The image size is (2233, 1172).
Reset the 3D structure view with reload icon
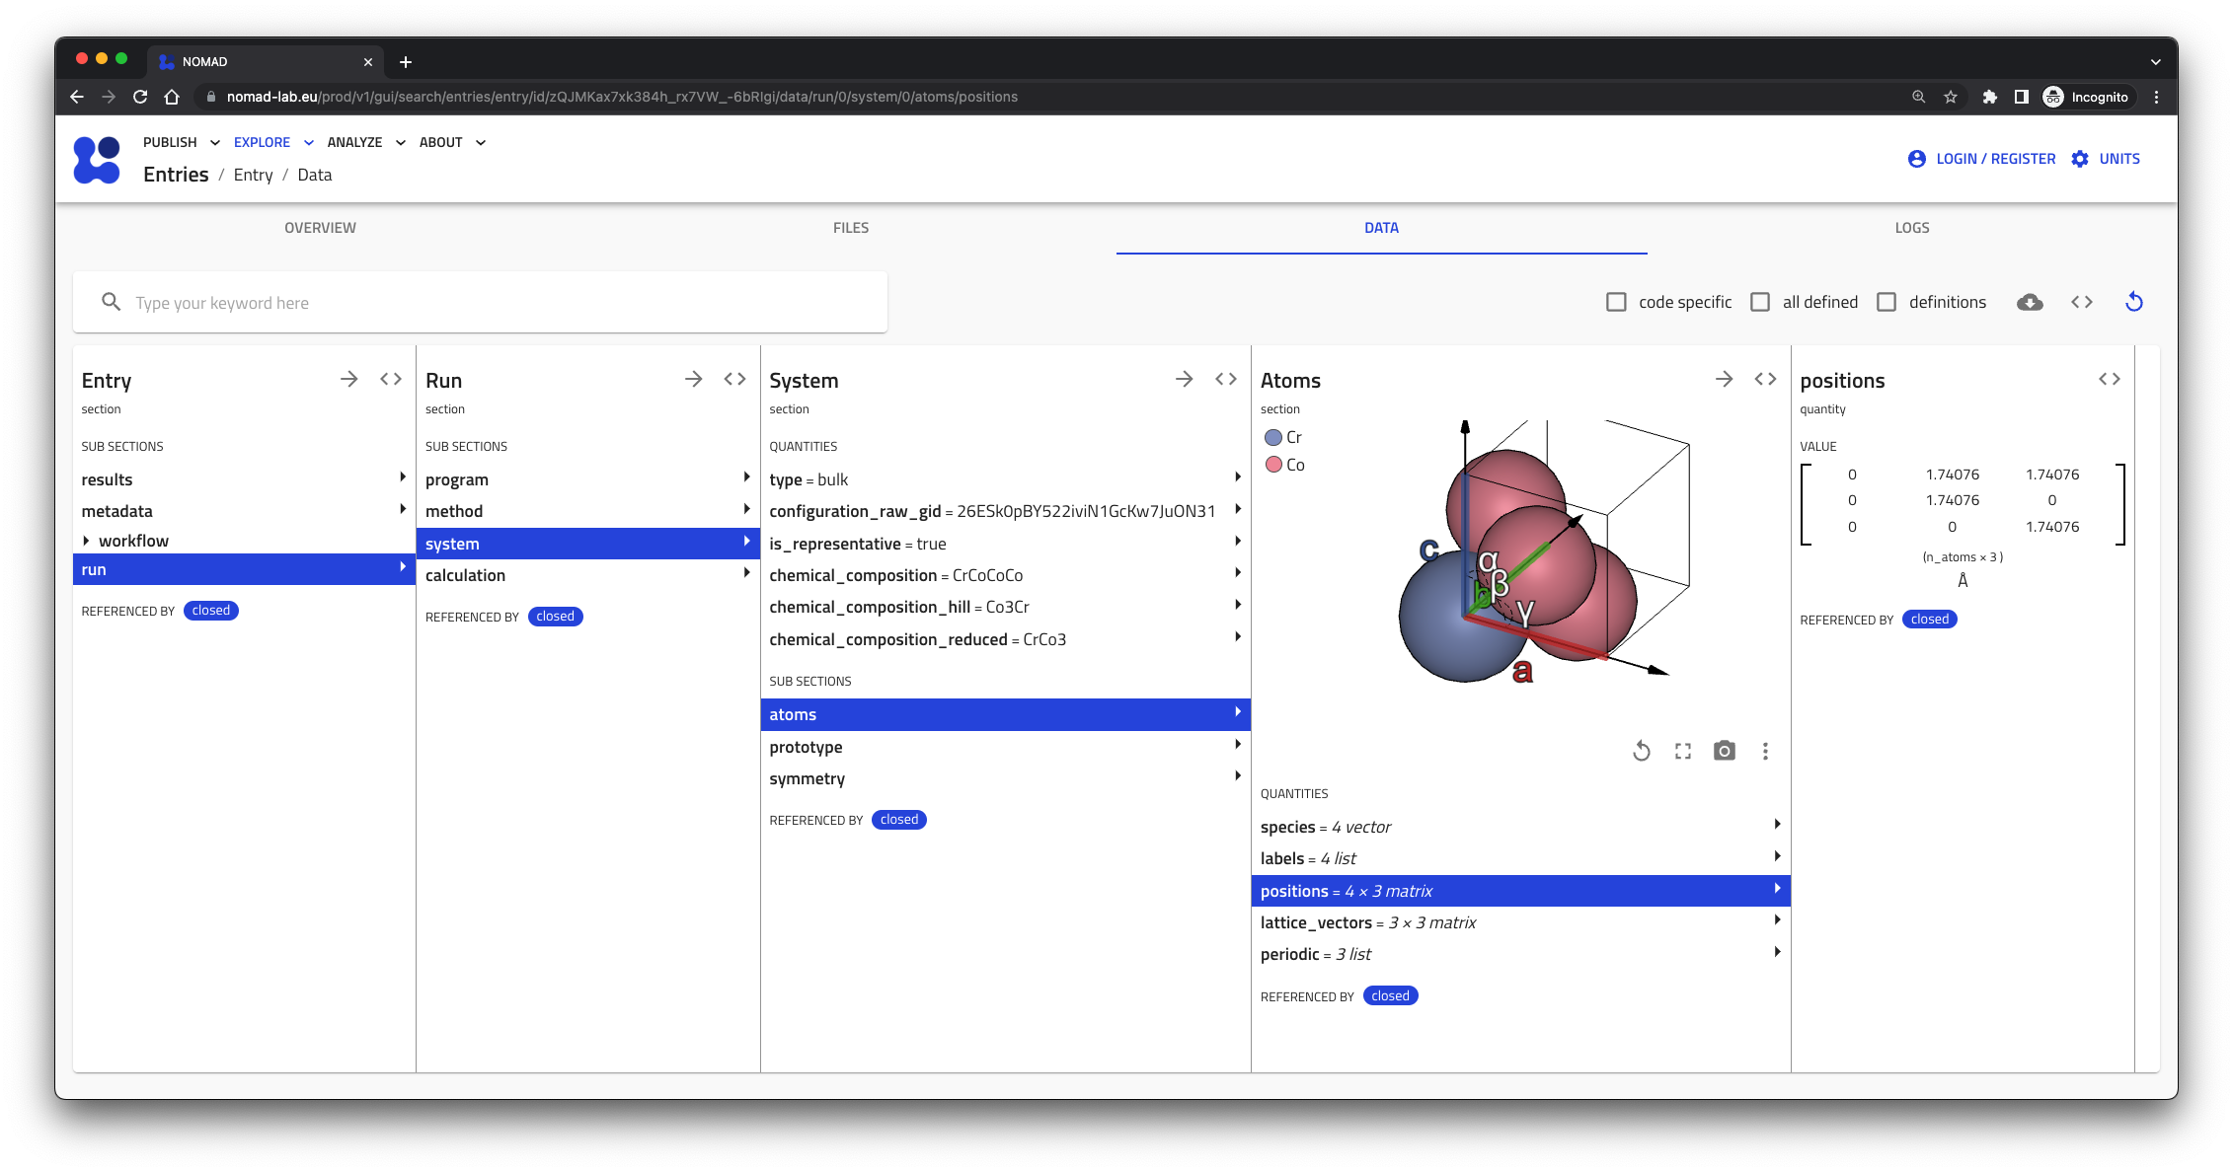1642,751
